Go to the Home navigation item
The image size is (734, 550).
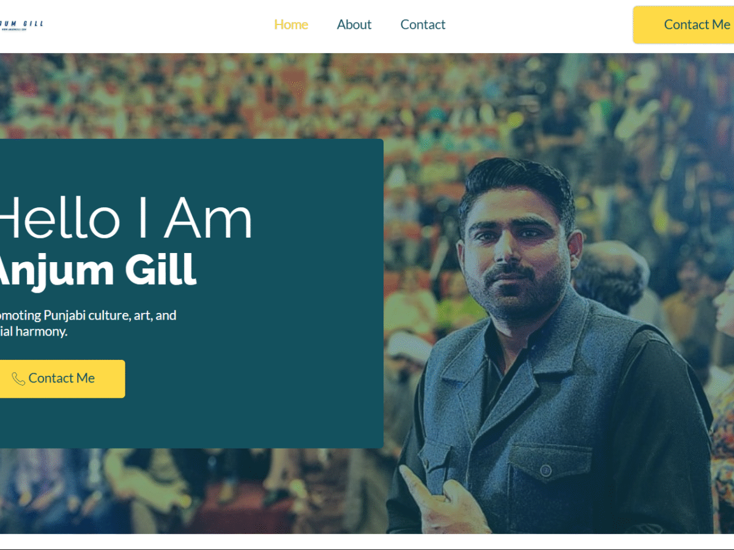(291, 24)
